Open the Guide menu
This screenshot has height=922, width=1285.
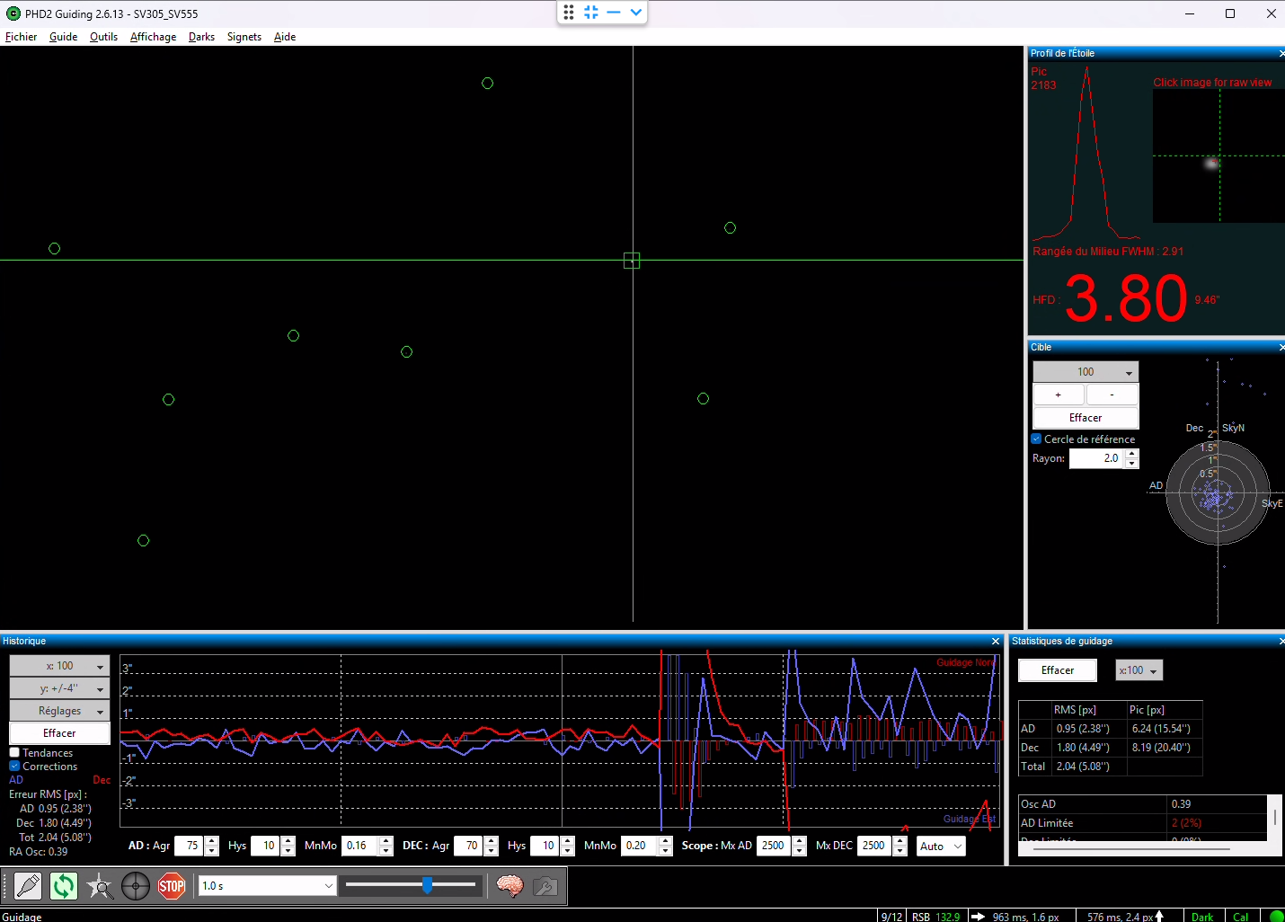click(63, 37)
